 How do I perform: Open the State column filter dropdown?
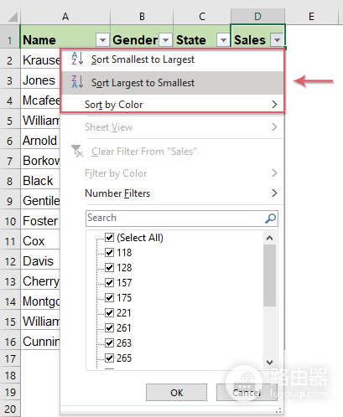click(223, 40)
